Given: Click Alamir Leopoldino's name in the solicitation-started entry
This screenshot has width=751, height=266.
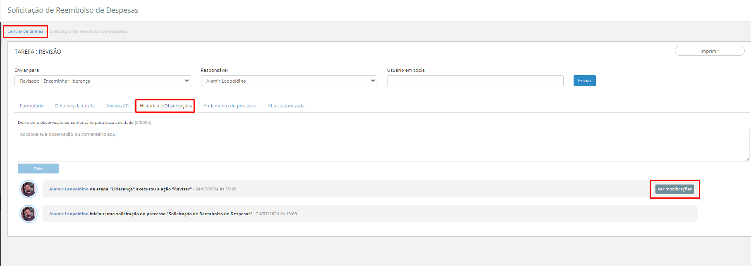Looking at the screenshot, I should coord(69,214).
